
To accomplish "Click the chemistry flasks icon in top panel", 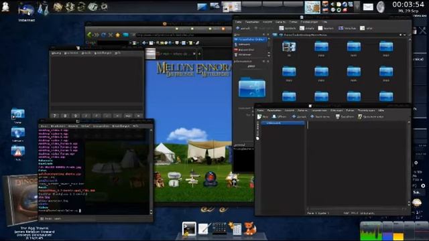I will pos(42,8).
